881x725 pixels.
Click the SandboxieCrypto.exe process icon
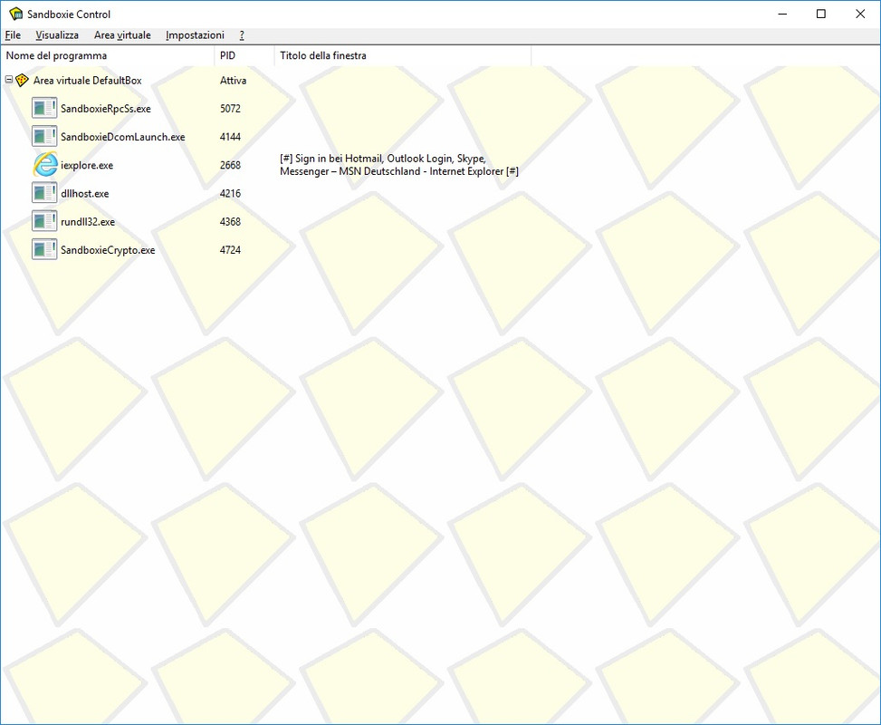tap(44, 250)
